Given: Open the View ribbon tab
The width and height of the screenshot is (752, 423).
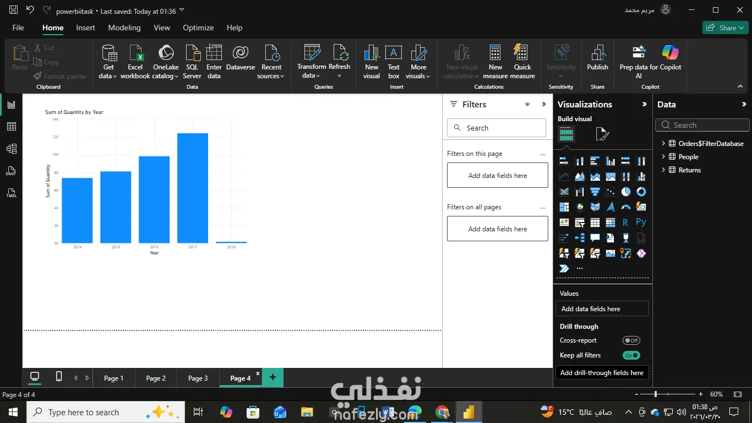Looking at the screenshot, I should [162, 28].
